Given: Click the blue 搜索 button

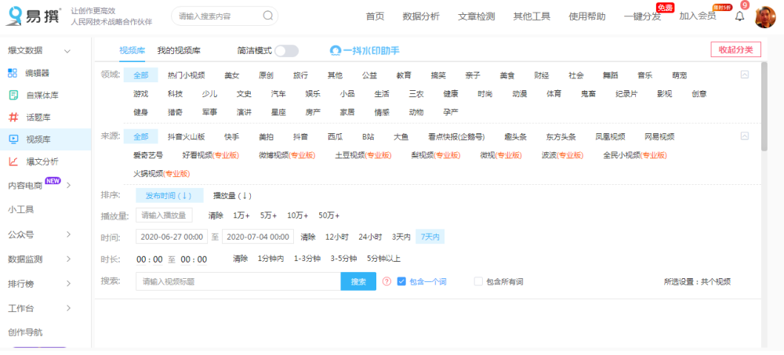Looking at the screenshot, I should pyautogui.click(x=358, y=281).
